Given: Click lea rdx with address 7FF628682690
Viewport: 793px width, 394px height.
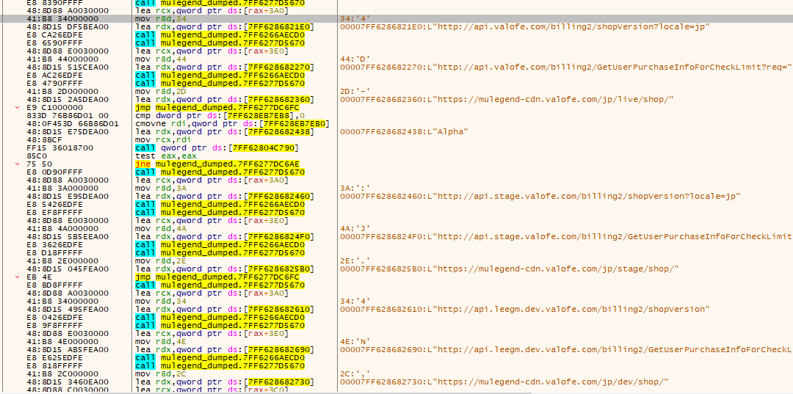Looking at the screenshot, I should (x=225, y=350).
